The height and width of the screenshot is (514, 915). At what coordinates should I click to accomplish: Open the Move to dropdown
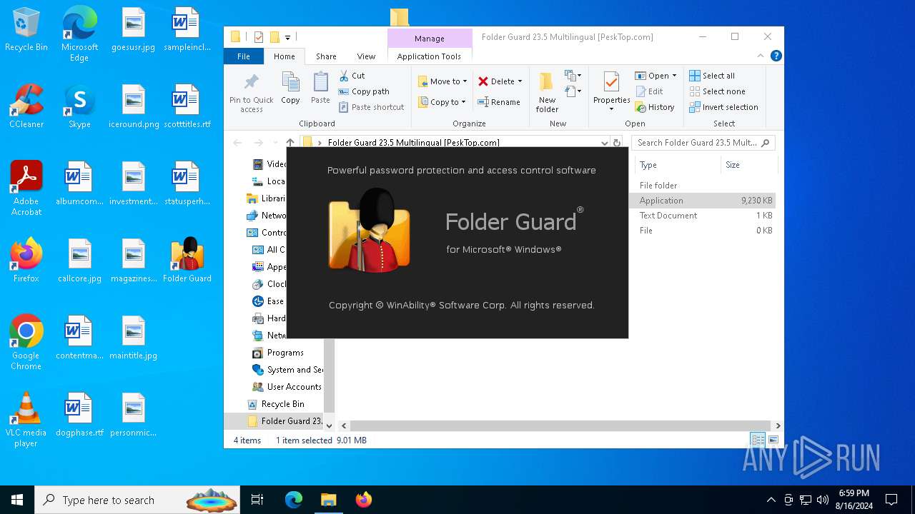pos(442,81)
